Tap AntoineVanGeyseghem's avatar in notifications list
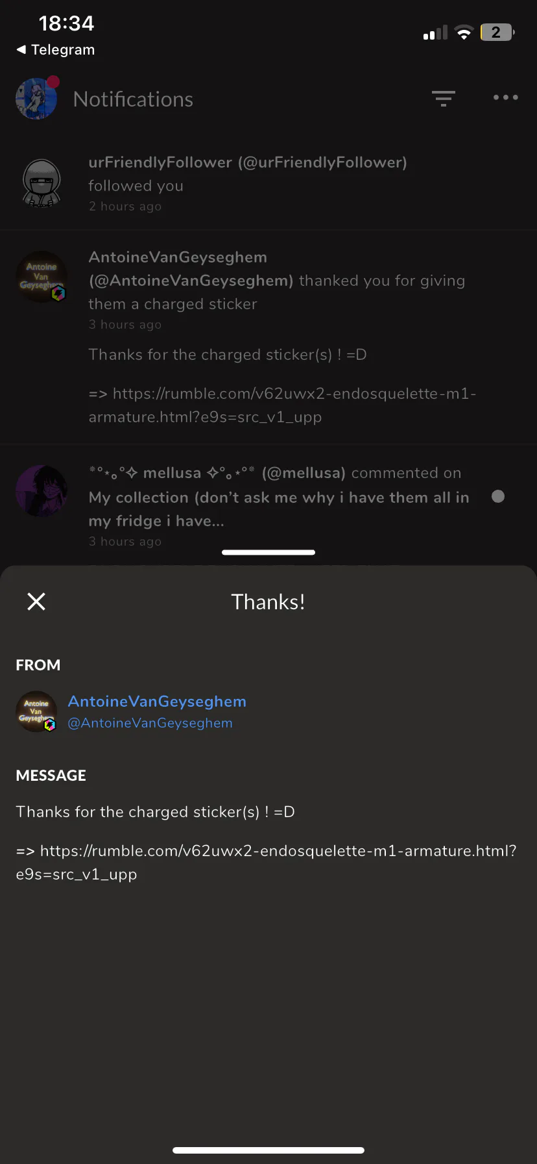Screen dimensions: 537x1164 42,277
